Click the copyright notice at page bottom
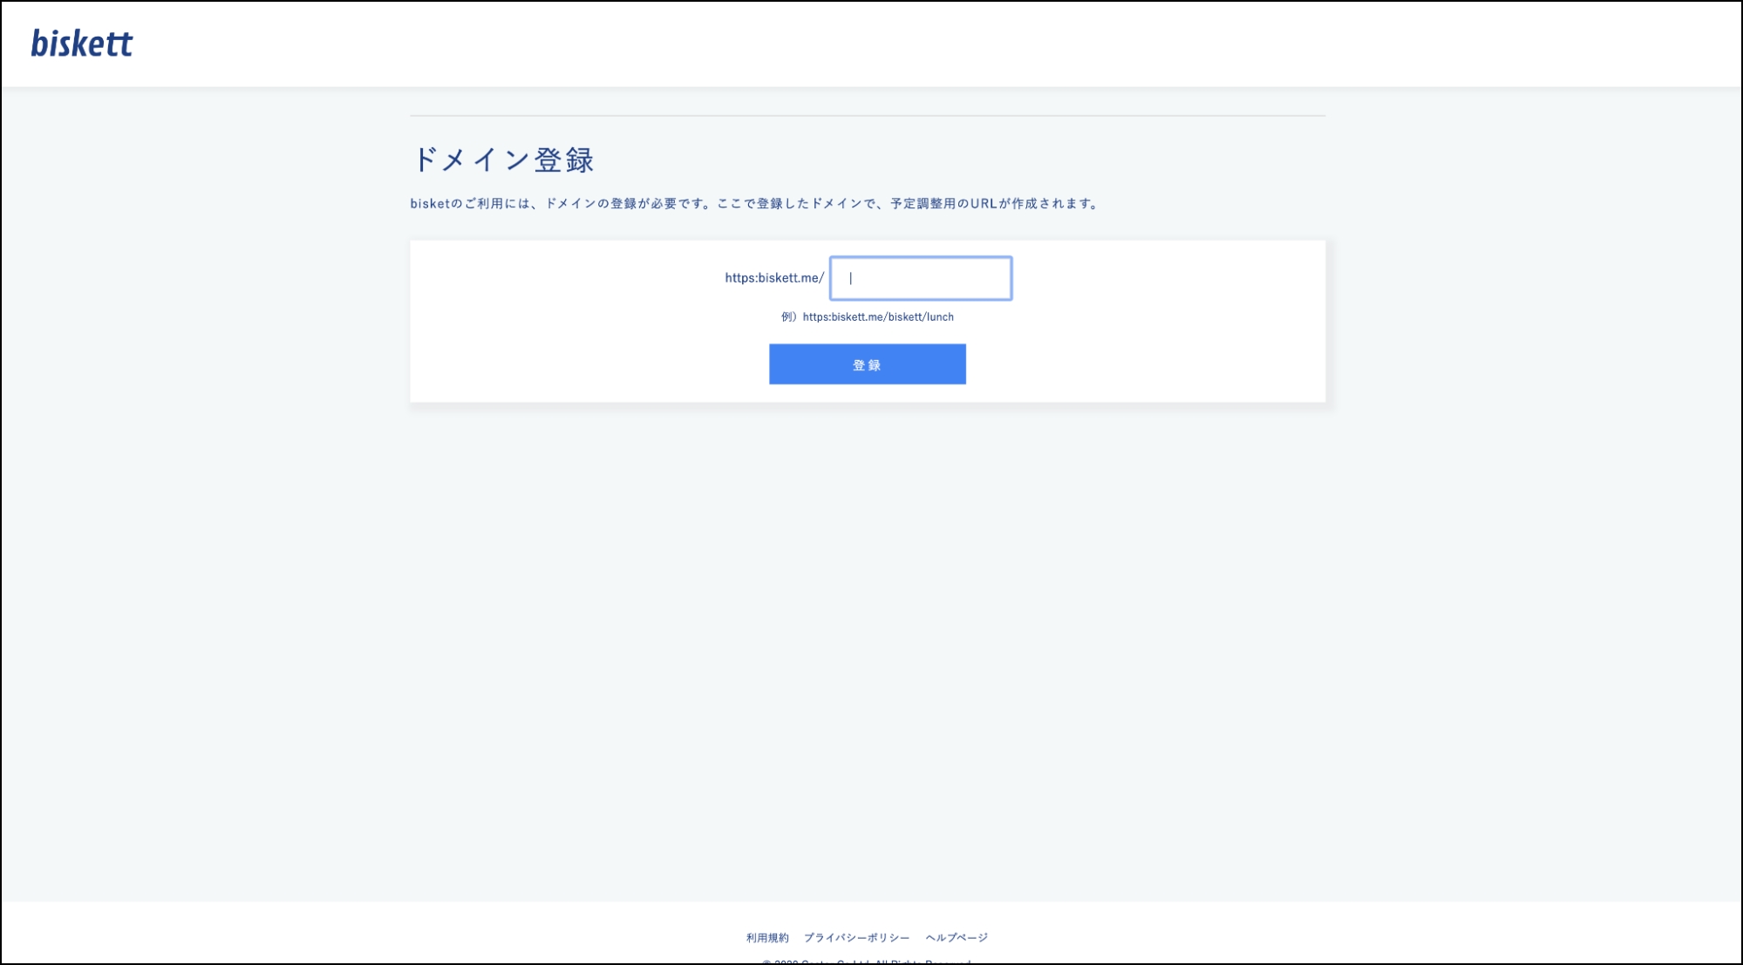1743x965 pixels. point(868,962)
